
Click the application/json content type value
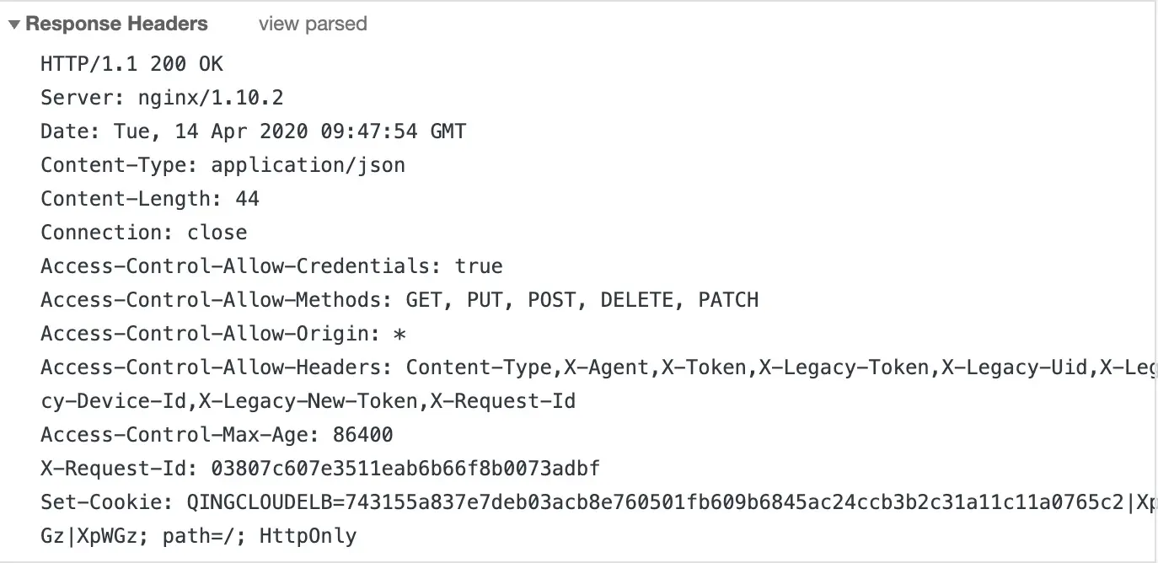[x=308, y=165]
